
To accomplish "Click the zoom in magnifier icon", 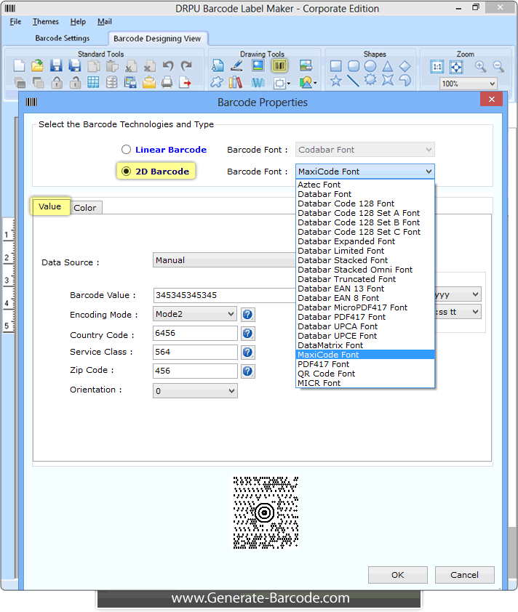I will [481, 66].
